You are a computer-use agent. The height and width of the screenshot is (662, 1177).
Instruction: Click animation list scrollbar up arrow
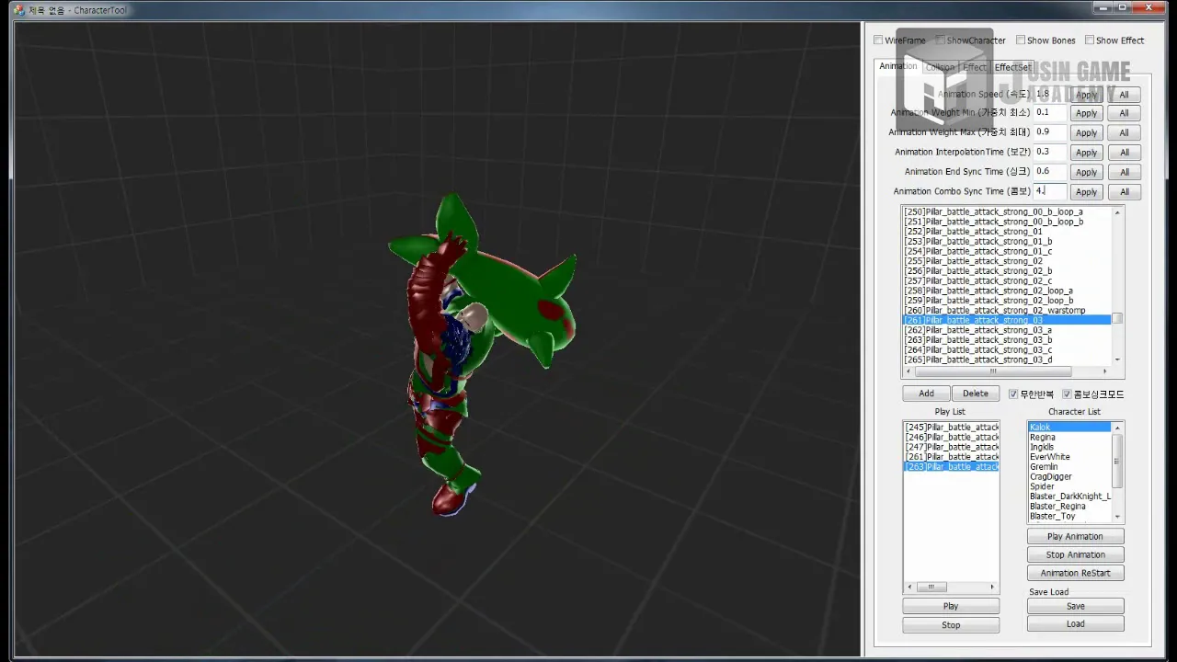1117,212
